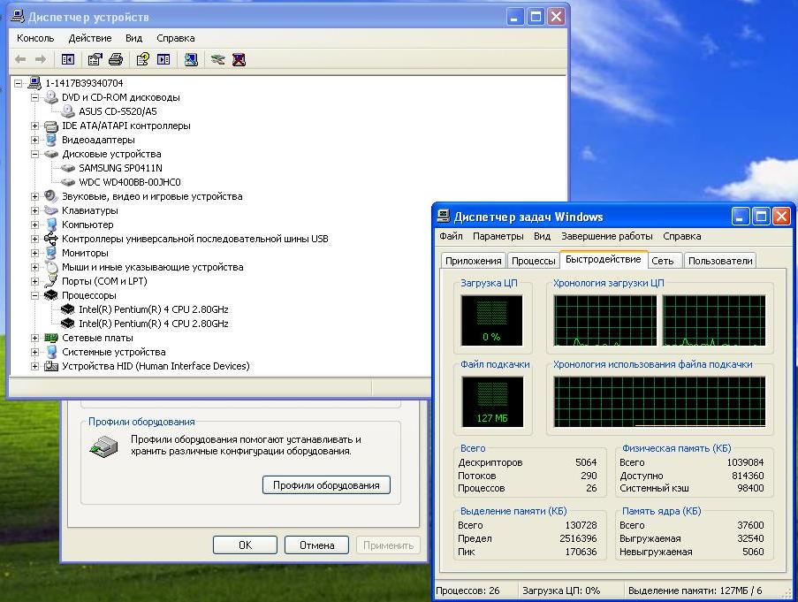This screenshot has width=798, height=602.
Task: Expand the Мониторы node
Action: click(34, 253)
